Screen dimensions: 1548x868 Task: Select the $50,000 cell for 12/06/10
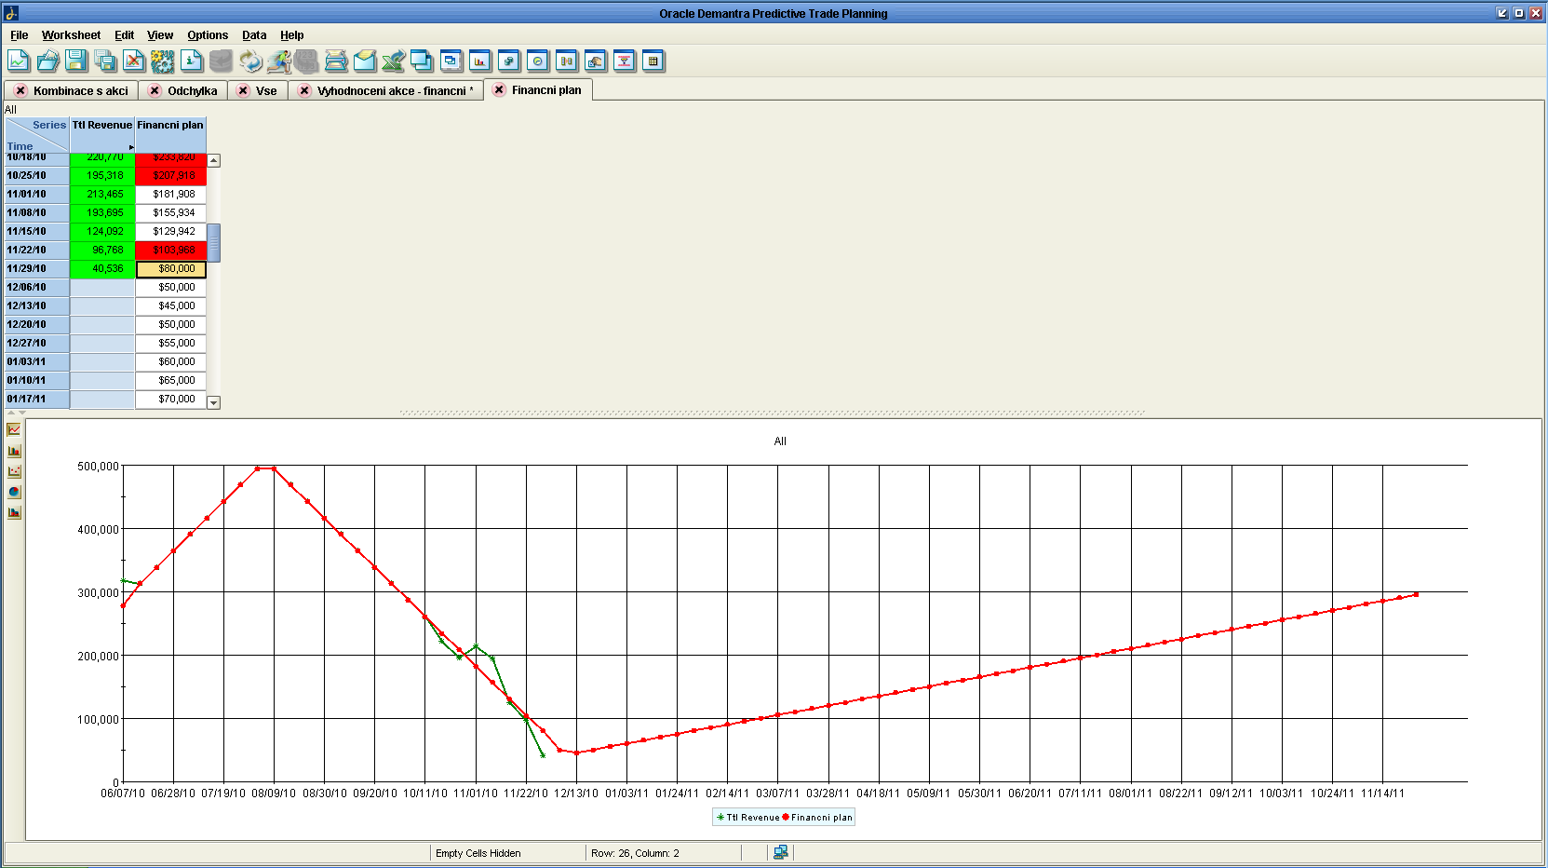(171, 288)
